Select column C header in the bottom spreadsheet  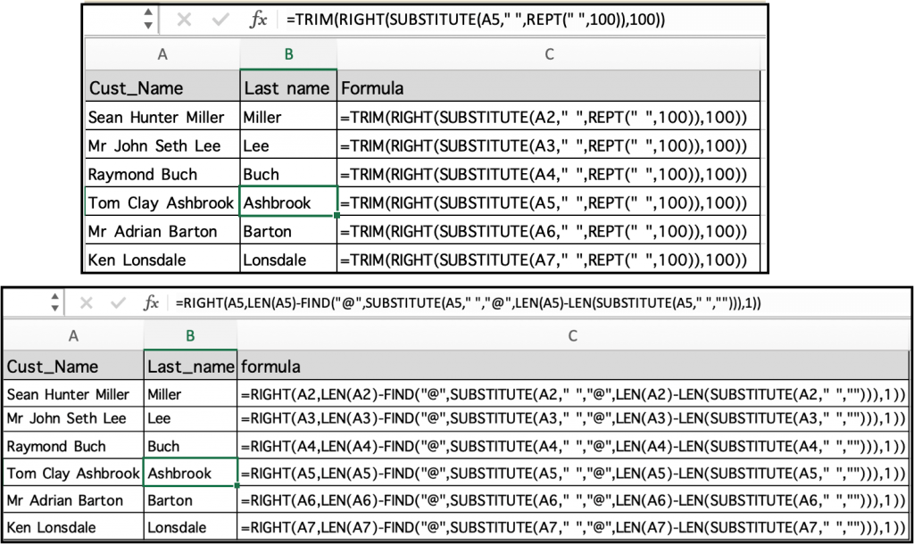click(572, 334)
